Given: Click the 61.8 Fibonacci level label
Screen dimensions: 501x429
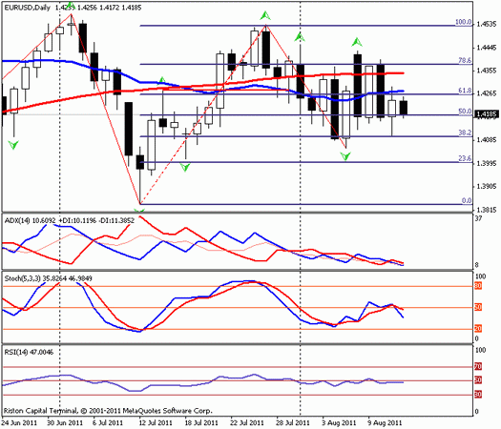Looking at the screenshot, I should point(466,91).
